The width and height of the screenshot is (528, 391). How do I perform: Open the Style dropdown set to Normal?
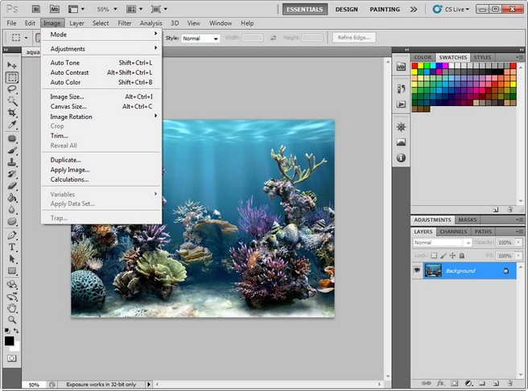[200, 39]
